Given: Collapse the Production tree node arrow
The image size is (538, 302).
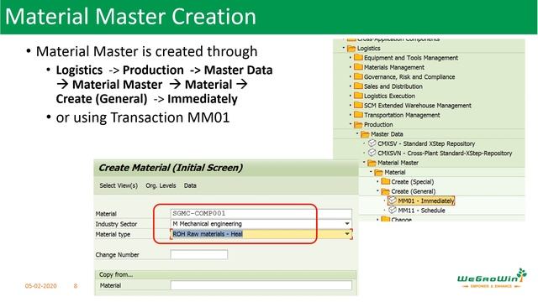Looking at the screenshot, I should [x=351, y=124].
